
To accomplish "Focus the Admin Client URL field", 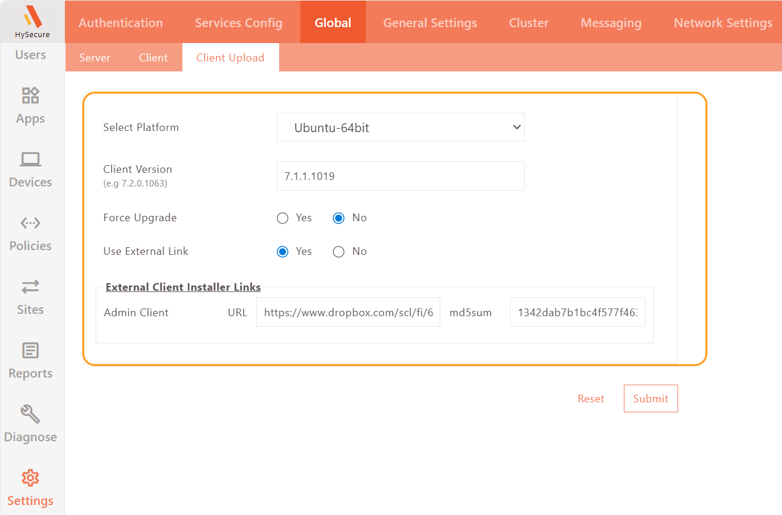I will [x=348, y=313].
